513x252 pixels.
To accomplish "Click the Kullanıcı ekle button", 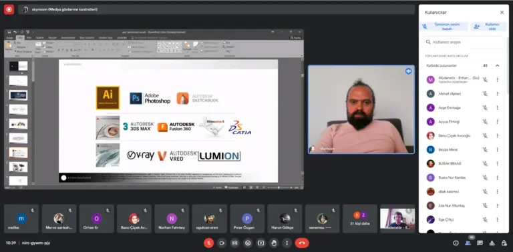I will coord(488,27).
